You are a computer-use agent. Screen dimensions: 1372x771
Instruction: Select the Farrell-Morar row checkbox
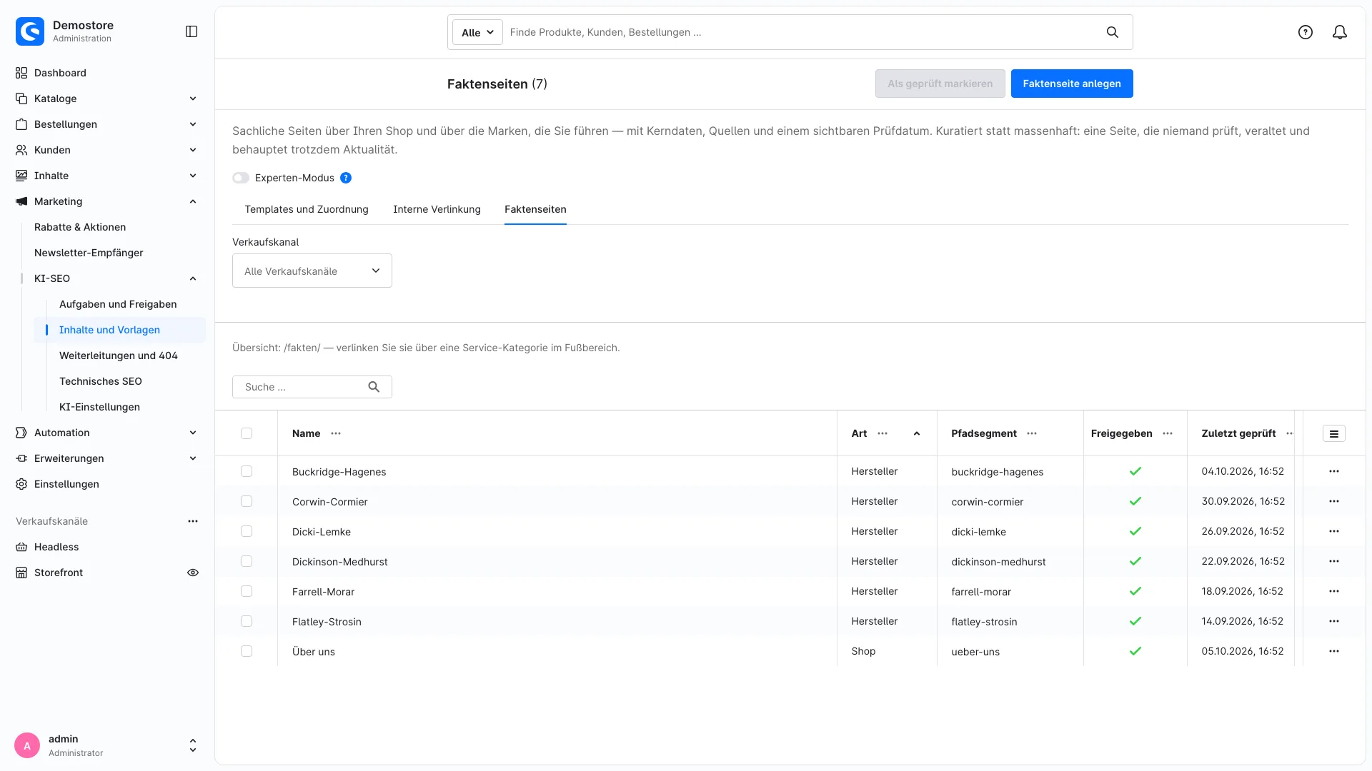tap(247, 591)
